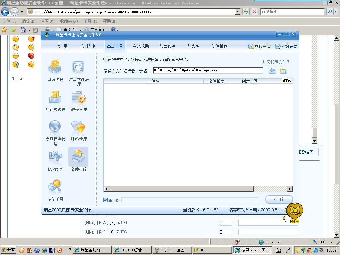Click the Rising assistant title bar logo
The image size is (340, 255).
(47, 35)
